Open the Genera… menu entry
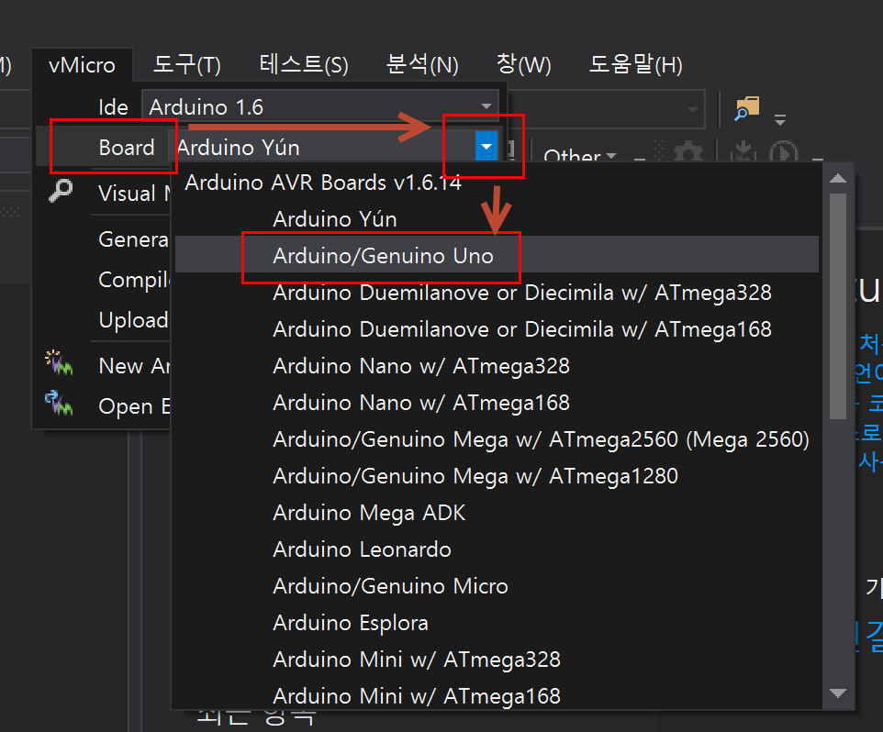 click(133, 239)
